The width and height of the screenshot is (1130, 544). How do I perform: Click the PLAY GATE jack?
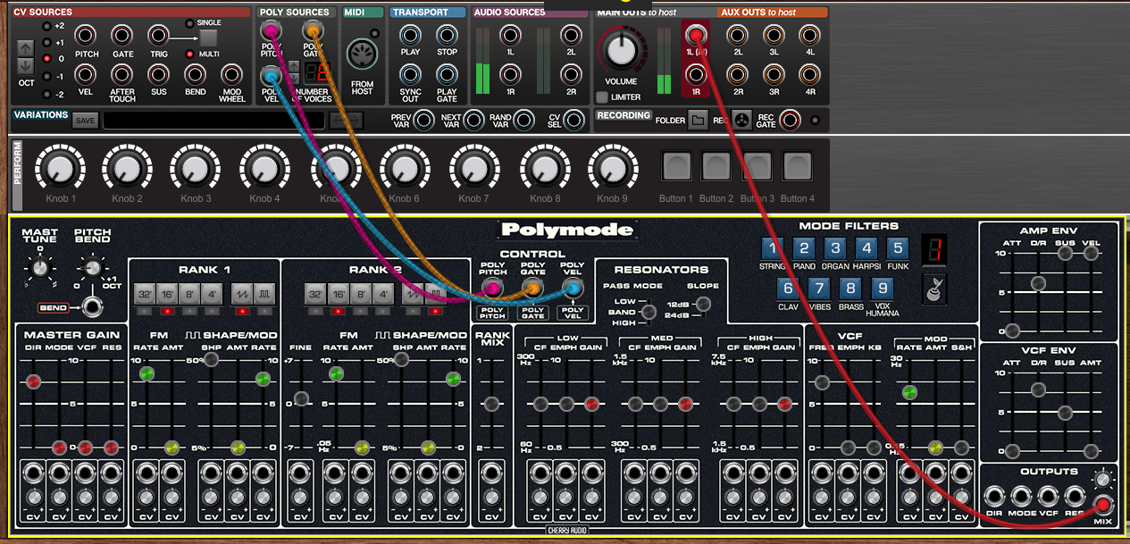(447, 75)
